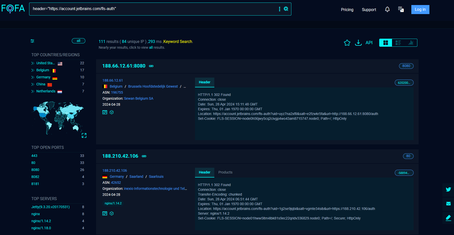The image size is (454, 235).
Task: Click Saarland region link
Action: pos(136,177)
